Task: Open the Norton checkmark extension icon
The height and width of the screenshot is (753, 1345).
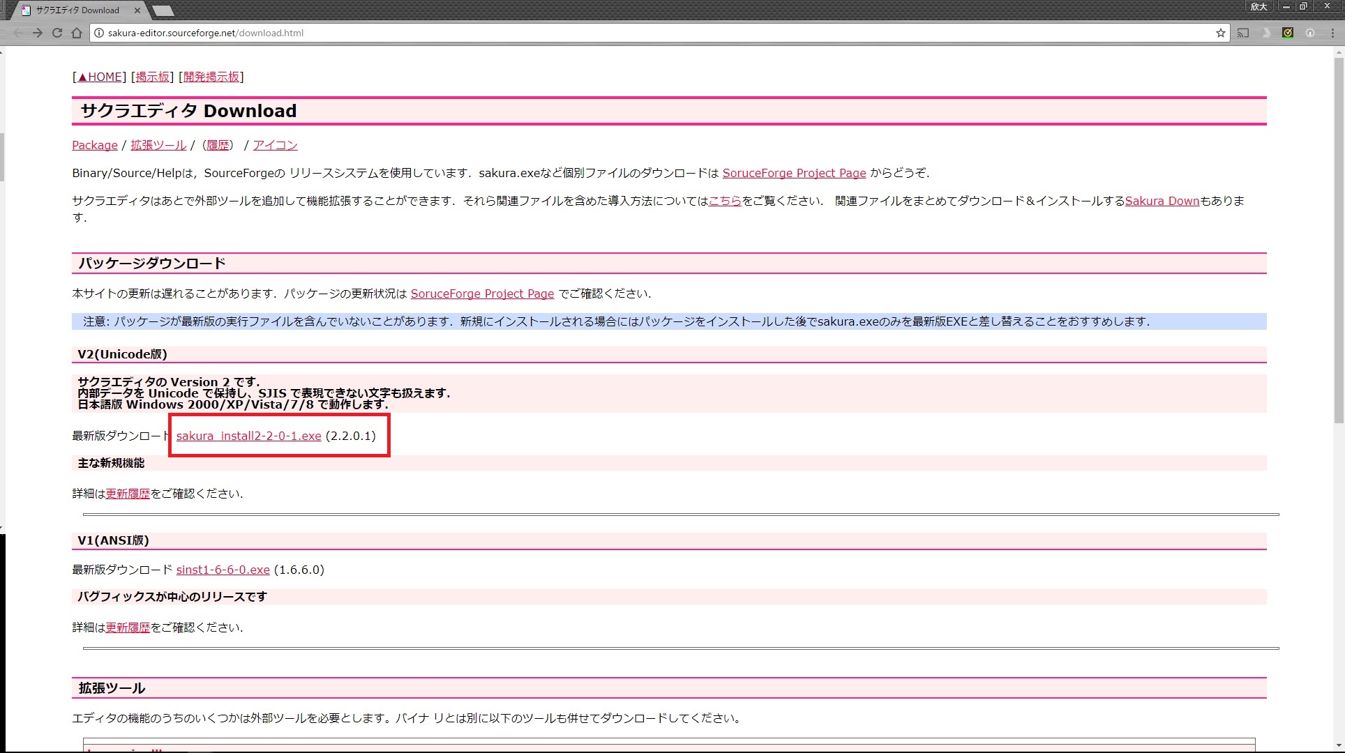Action: coord(1288,33)
